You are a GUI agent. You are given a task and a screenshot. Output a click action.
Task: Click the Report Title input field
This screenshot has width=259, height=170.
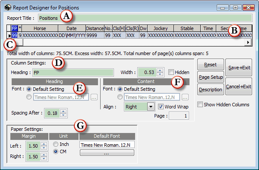[x=145, y=18]
